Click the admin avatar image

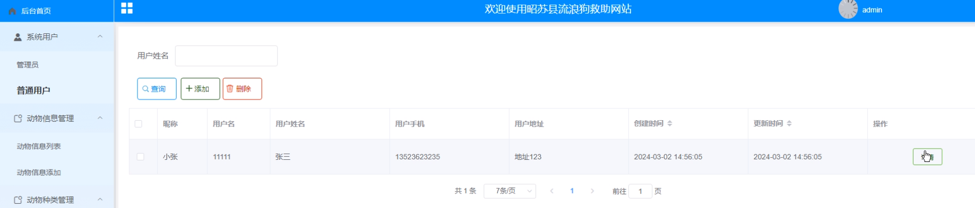click(848, 10)
